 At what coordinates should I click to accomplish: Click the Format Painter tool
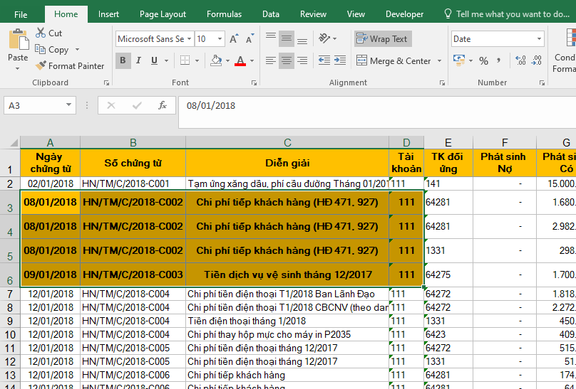coord(70,66)
